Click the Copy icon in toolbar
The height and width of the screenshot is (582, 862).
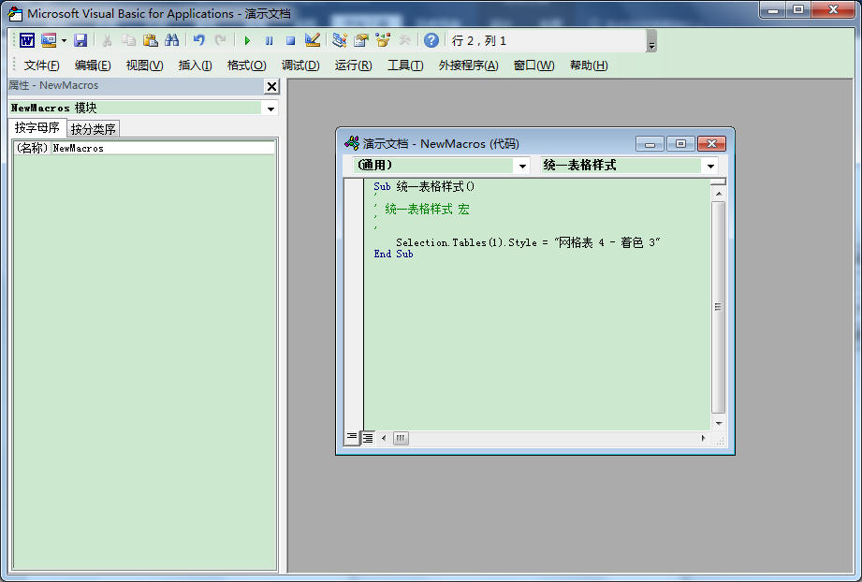pyautogui.click(x=128, y=40)
